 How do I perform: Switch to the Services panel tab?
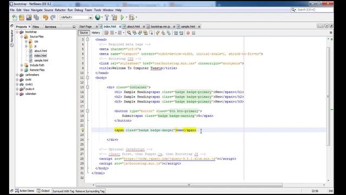coord(50,27)
